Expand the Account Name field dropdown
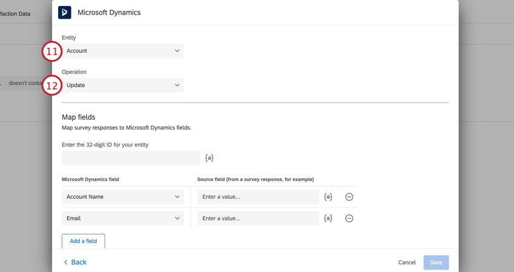 click(x=123, y=196)
